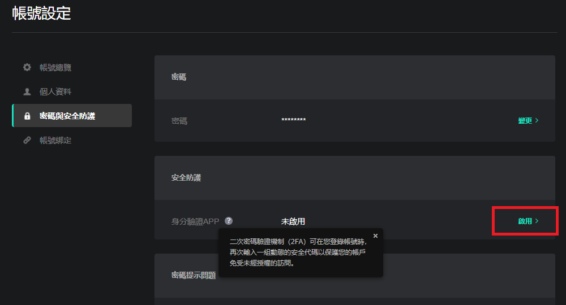
Task: Click the chain link icon beside 帳號綁定
Action: click(27, 141)
